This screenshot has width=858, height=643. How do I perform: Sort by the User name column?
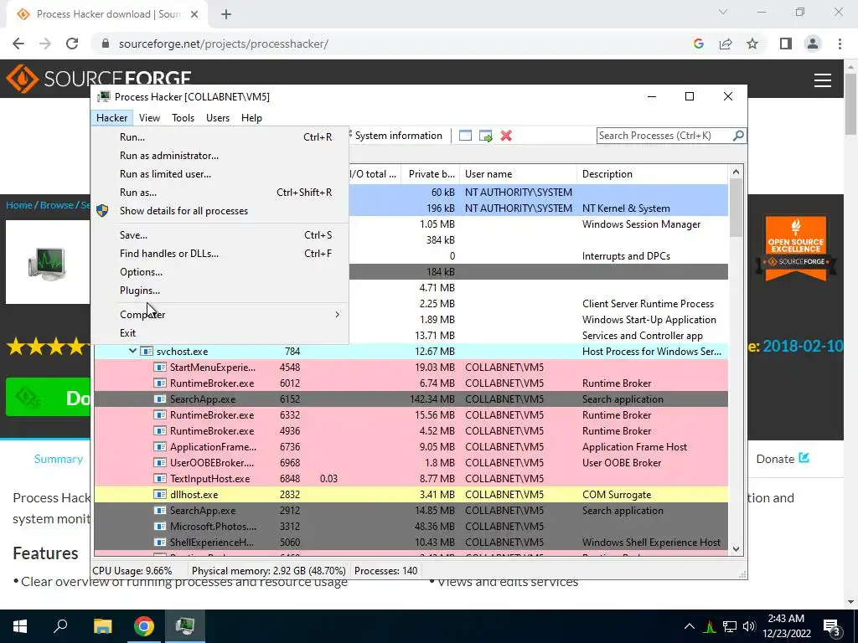518,174
